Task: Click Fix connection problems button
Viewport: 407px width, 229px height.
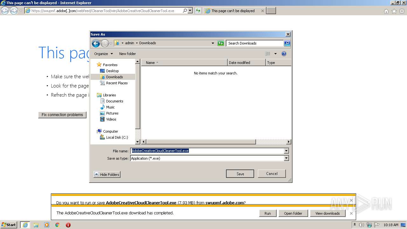Action: (62, 115)
